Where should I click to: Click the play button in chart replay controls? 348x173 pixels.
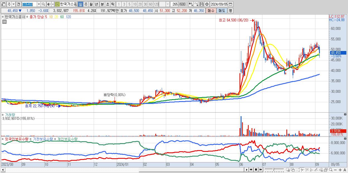(x=246, y=170)
